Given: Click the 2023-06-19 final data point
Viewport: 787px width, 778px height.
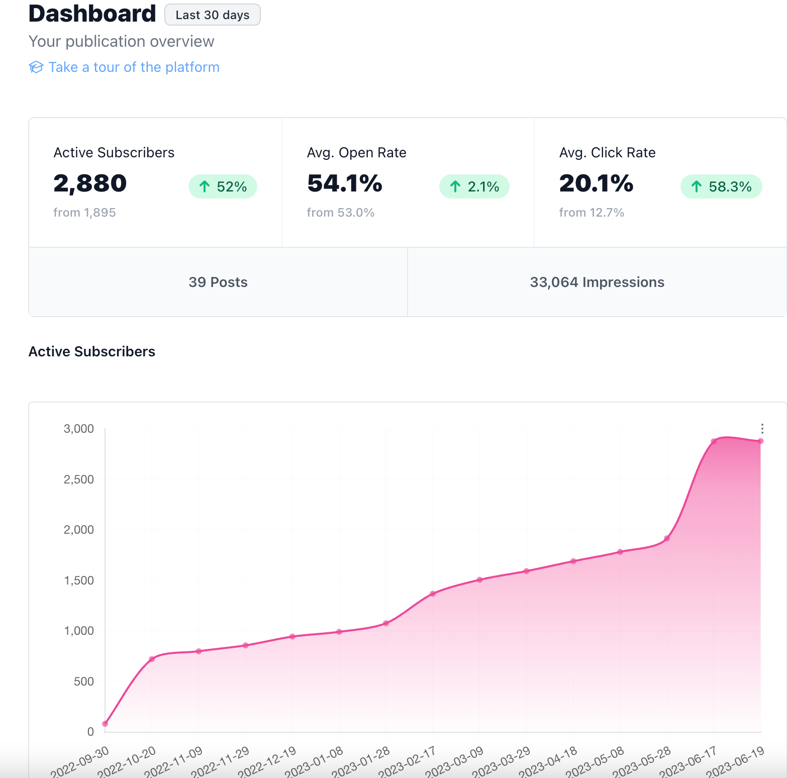Looking at the screenshot, I should tap(760, 441).
